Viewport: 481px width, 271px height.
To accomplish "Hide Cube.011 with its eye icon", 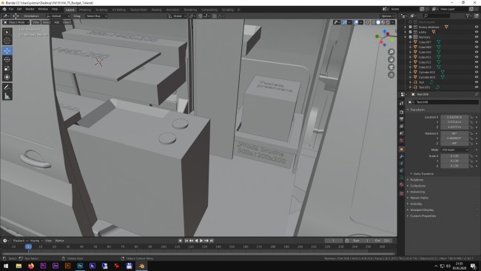I will (477, 57).
